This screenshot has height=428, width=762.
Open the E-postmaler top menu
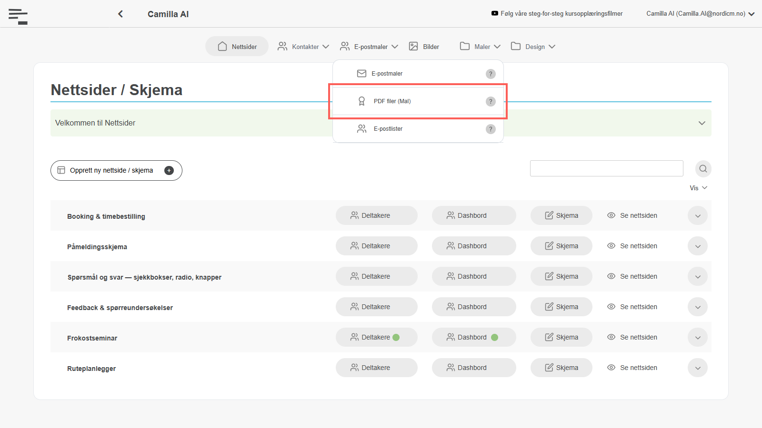coord(369,46)
